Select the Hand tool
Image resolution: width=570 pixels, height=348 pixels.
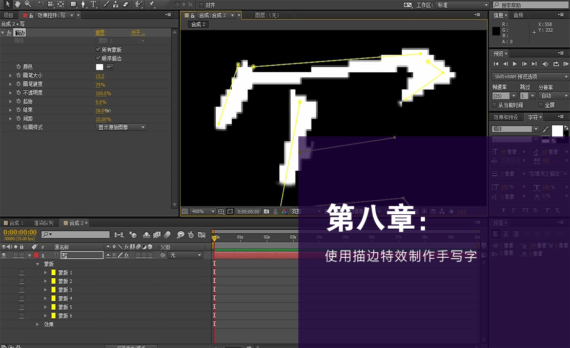pyautogui.click(x=17, y=5)
